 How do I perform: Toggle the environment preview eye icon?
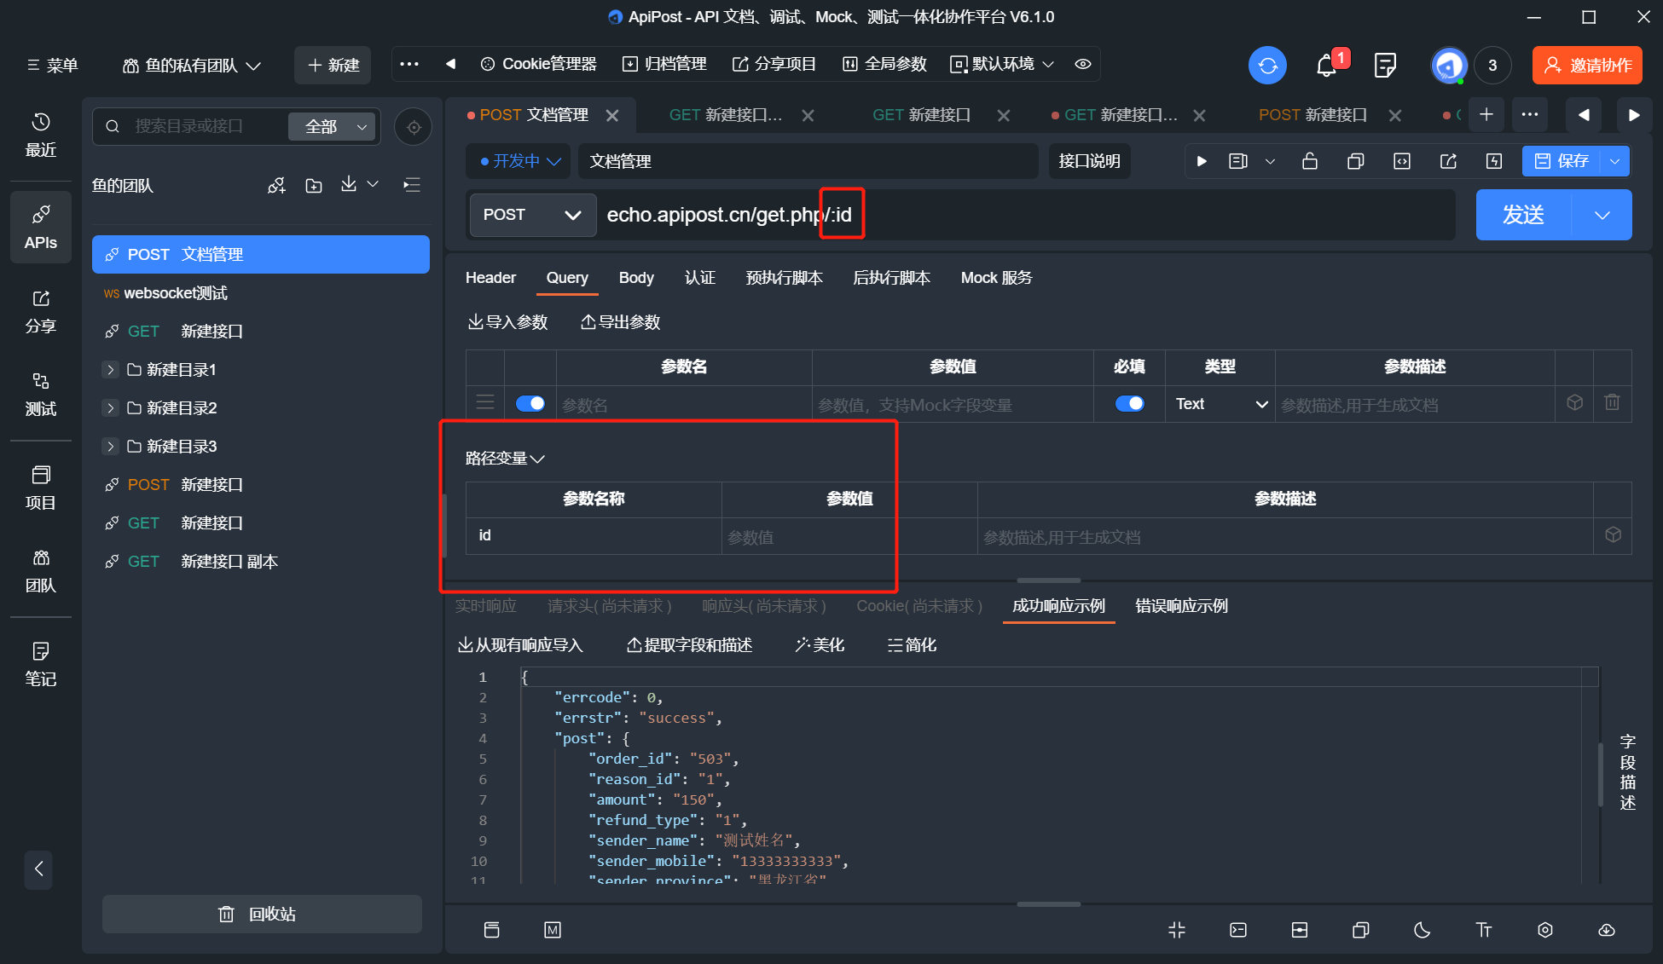point(1083,65)
